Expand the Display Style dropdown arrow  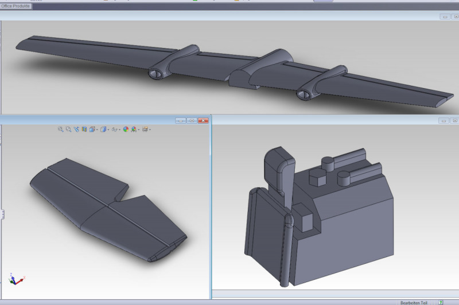pos(108,129)
